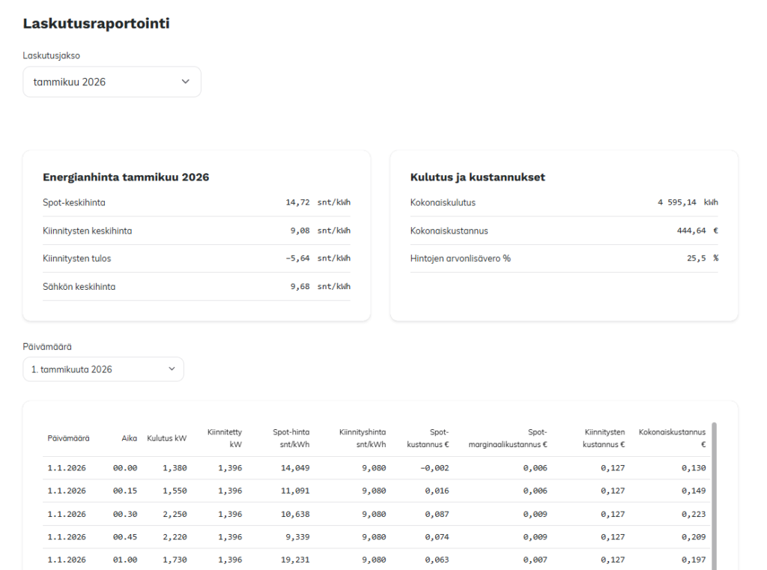Click the Laskutusraportointi page heading
This screenshot has width=767, height=570.
(x=96, y=23)
